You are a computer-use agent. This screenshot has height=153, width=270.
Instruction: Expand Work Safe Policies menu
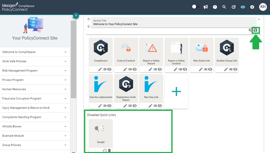(x=35, y=61)
